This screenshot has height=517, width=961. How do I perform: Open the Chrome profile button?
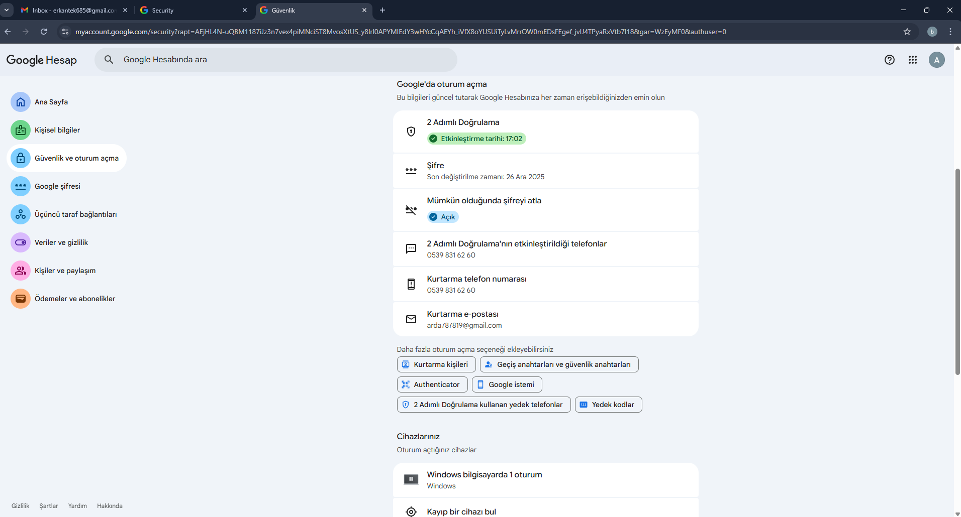[x=932, y=32]
